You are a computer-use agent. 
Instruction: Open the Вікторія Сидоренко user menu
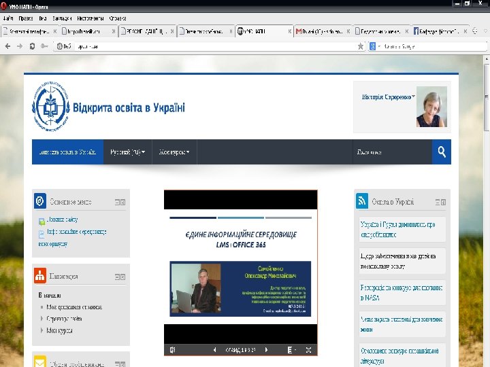coord(388,97)
